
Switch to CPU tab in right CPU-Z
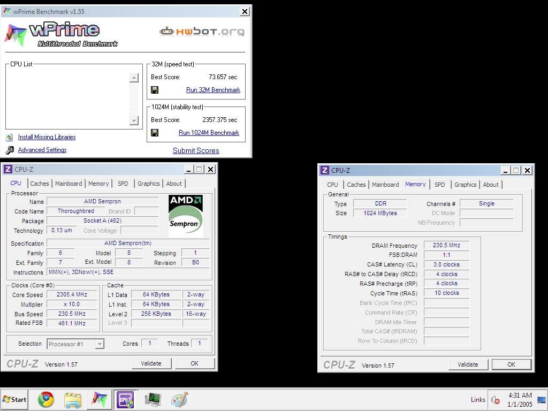[x=333, y=185]
